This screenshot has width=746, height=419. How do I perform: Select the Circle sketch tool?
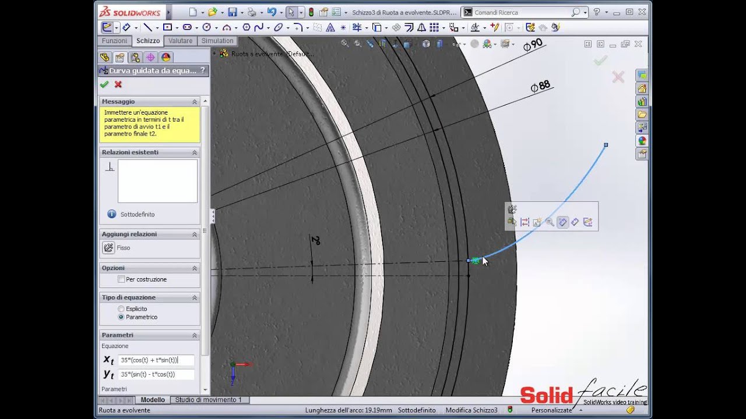tap(206, 27)
